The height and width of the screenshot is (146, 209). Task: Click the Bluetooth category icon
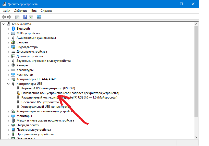13,29
